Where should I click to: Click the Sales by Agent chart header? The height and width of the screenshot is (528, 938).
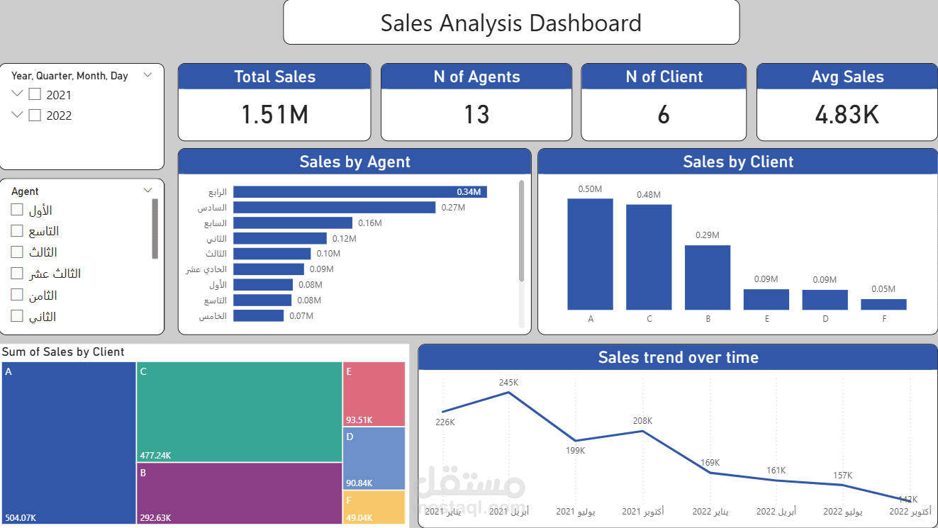(x=354, y=162)
